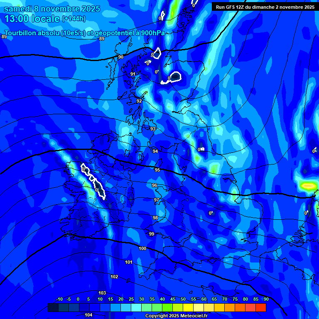This screenshot has width=319, height=319.
Task: Click the red 90 legend color swatch
Action: click(261, 307)
